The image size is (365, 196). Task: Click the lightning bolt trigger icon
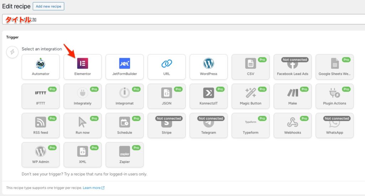[x=12, y=52]
